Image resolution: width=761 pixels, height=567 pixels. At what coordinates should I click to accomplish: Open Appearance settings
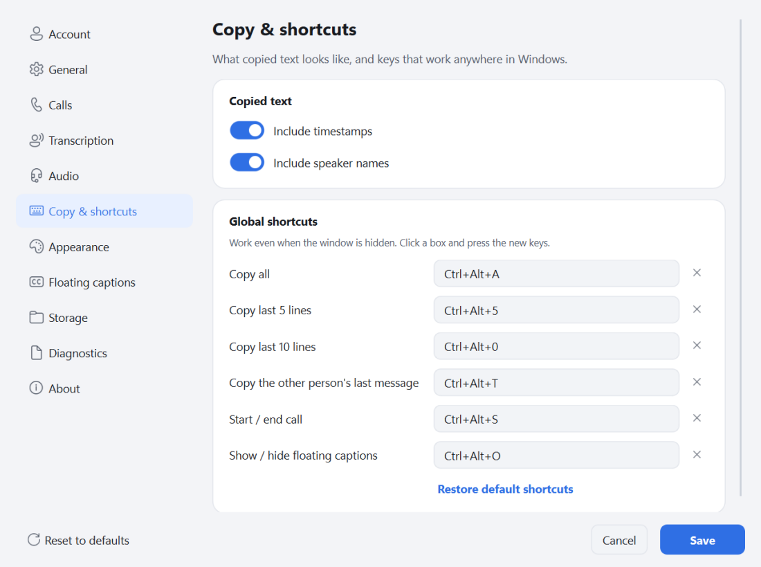pos(104,247)
